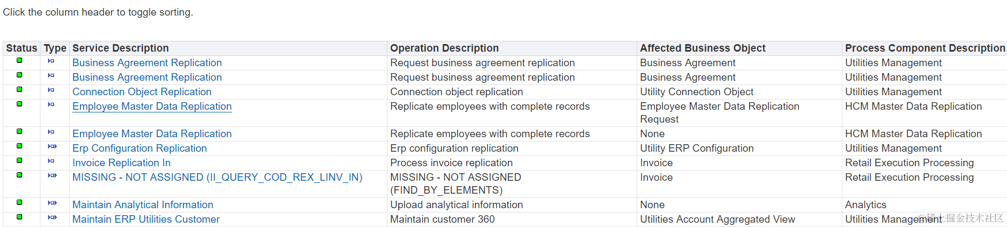The height and width of the screenshot is (227, 1007).
Task: Open the Erp Configuration Replication link
Action: coord(140,148)
